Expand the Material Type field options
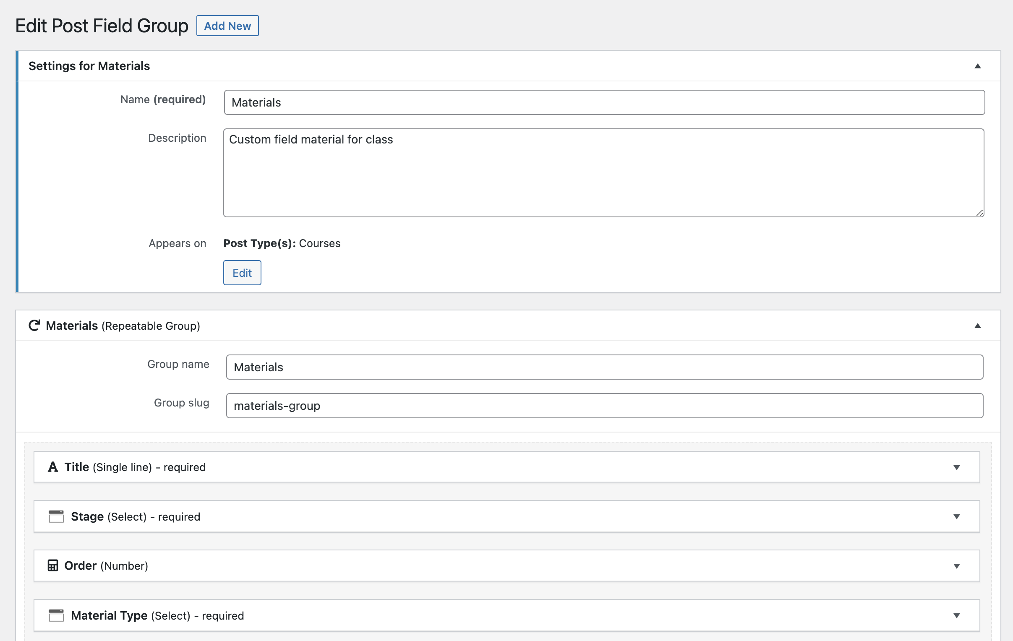The image size is (1013, 641). 957,615
